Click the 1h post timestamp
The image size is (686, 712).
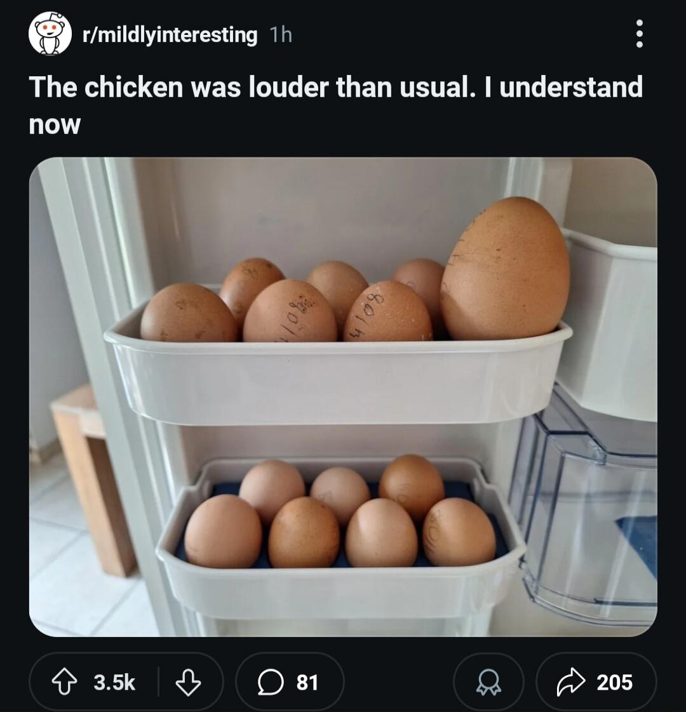(281, 35)
